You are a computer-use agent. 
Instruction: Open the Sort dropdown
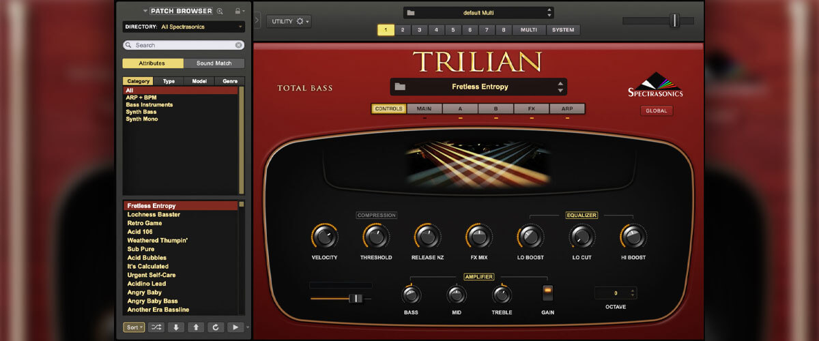(x=134, y=327)
